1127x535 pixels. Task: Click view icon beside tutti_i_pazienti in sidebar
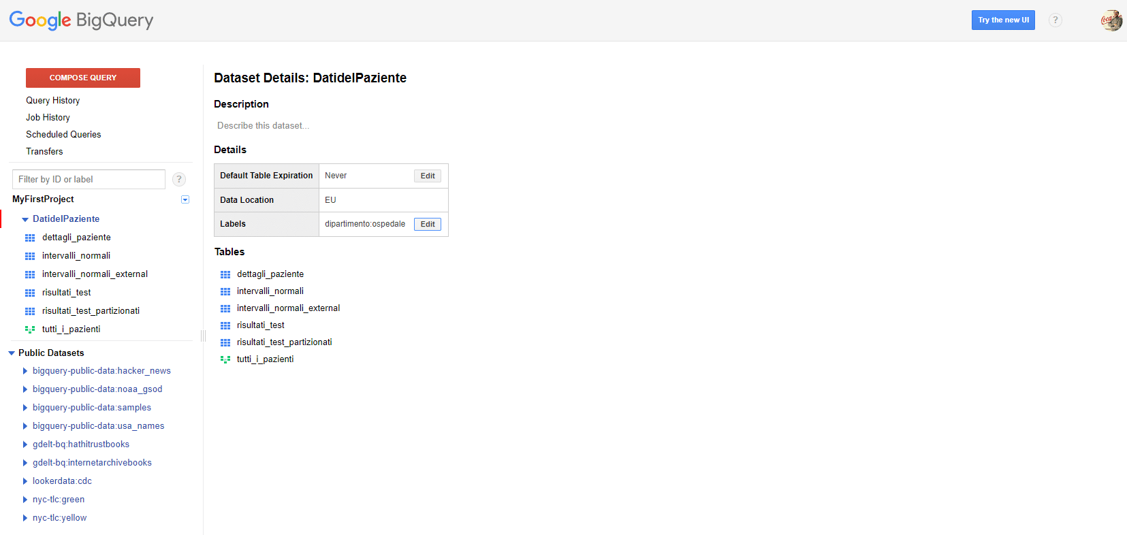tap(30, 329)
